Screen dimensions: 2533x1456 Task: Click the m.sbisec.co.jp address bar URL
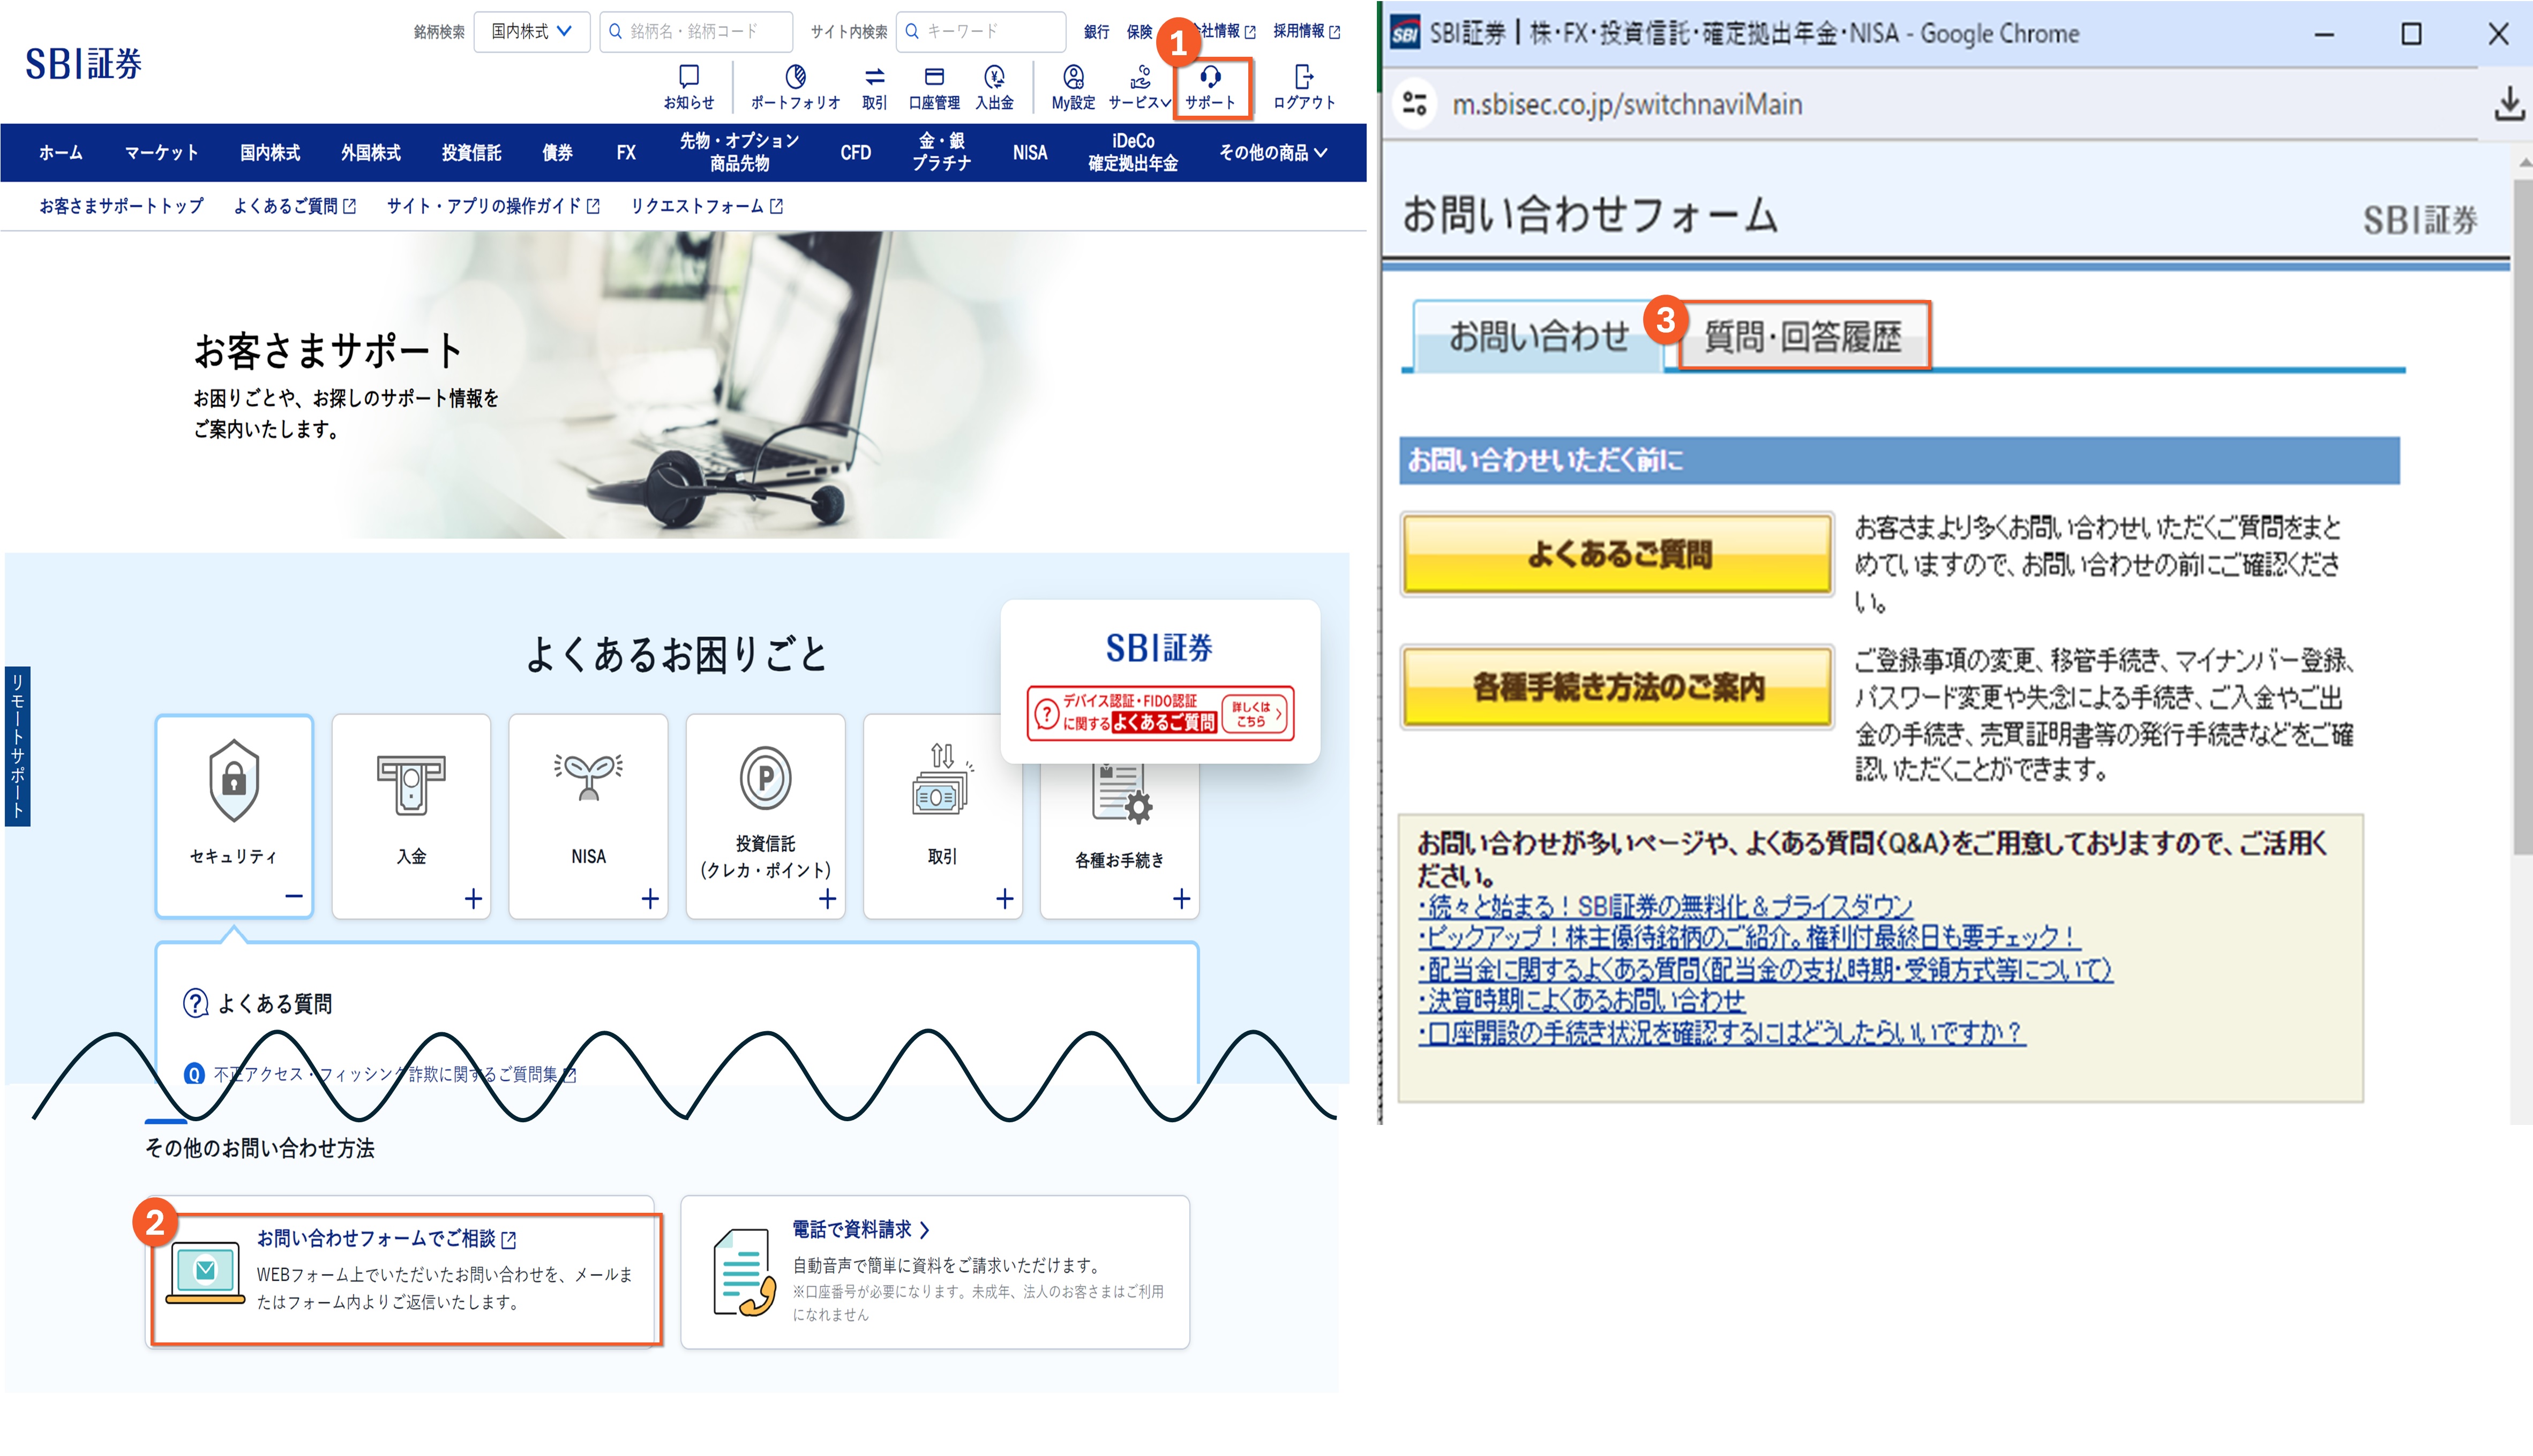click(x=1627, y=104)
